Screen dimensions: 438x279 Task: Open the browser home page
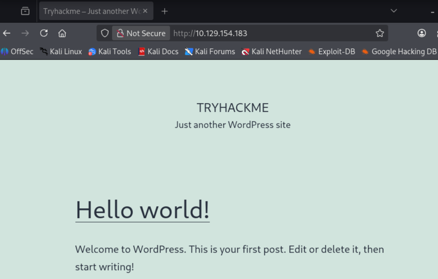[x=62, y=33]
